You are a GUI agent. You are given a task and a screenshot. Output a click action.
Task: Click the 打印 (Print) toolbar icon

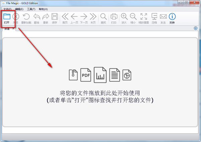click(114, 16)
